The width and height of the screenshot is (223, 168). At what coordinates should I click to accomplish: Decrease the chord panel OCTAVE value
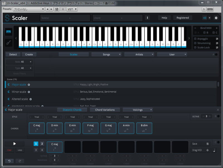[x=203, y=116]
